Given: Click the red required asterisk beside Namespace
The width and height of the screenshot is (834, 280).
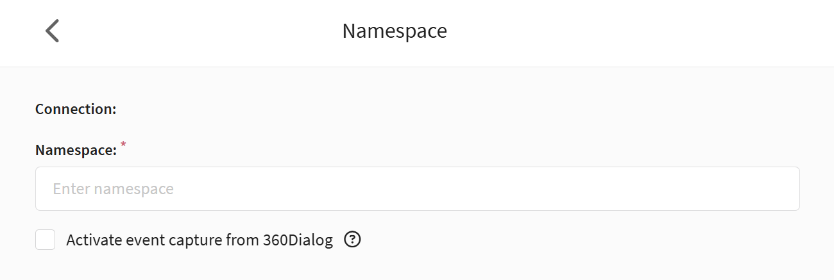Looking at the screenshot, I should [124, 146].
